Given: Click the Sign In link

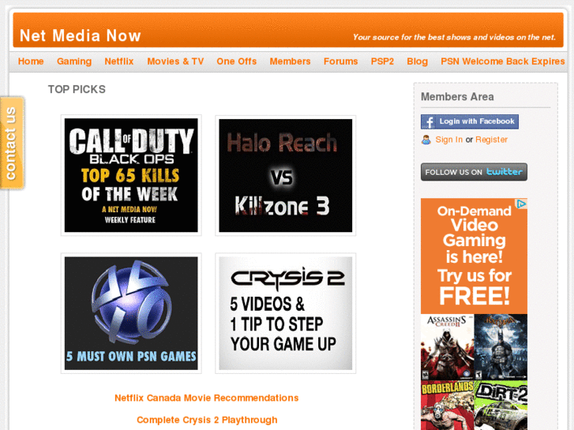Looking at the screenshot, I should [x=448, y=140].
